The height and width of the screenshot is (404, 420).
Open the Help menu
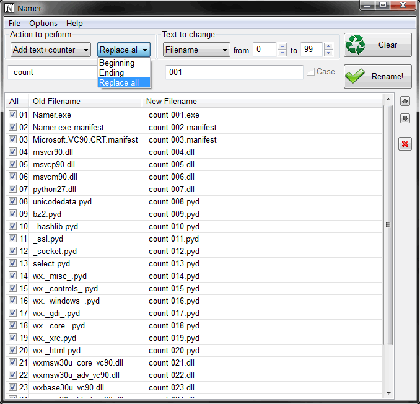pyautogui.click(x=74, y=24)
